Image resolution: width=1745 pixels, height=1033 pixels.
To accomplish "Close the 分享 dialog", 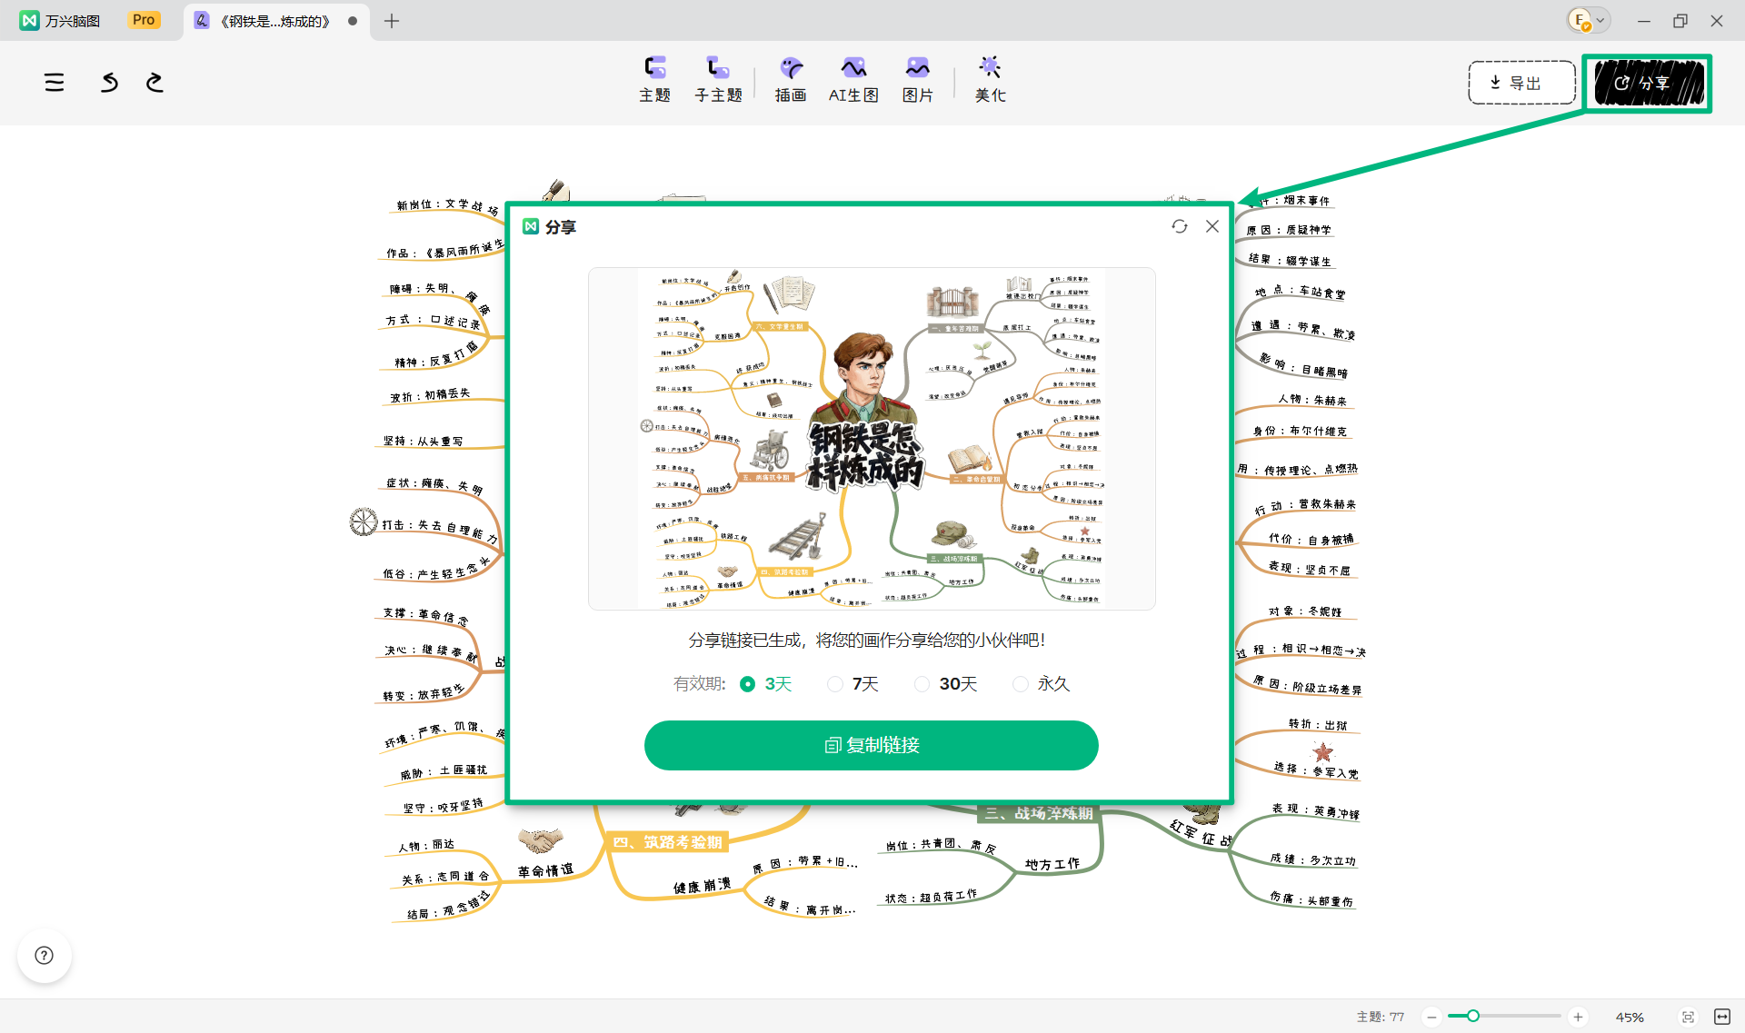I will coord(1212,226).
